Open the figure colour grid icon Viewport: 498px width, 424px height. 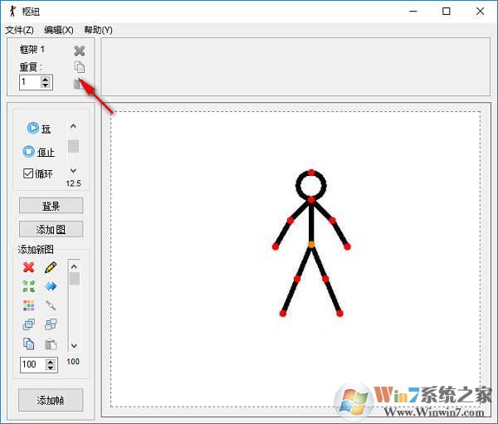coord(28,305)
